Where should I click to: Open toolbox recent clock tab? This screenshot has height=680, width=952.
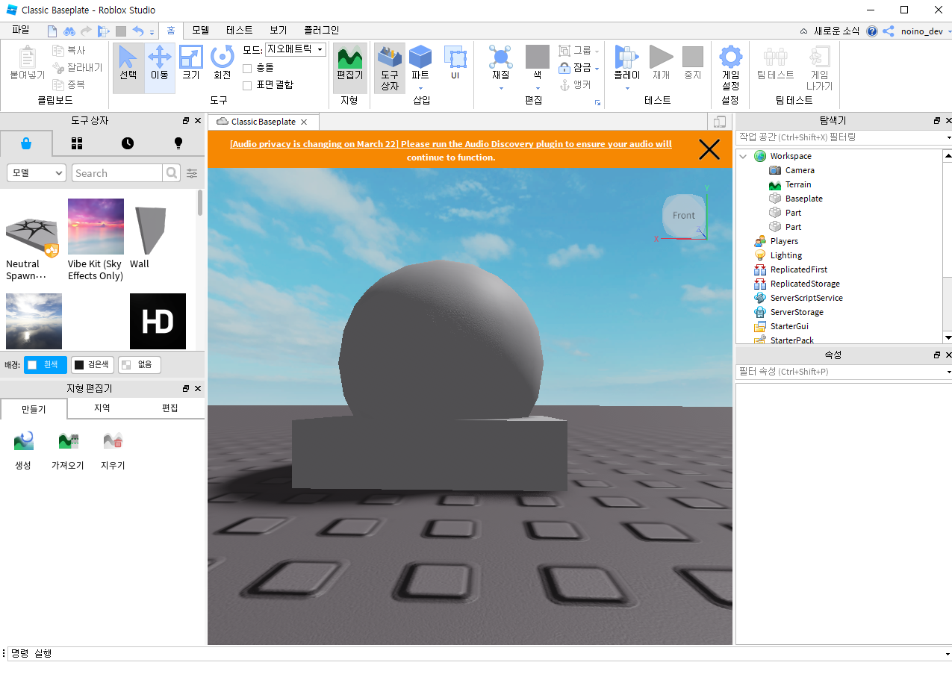pyautogui.click(x=128, y=143)
